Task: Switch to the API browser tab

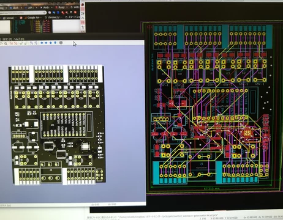Action: pos(31,8)
